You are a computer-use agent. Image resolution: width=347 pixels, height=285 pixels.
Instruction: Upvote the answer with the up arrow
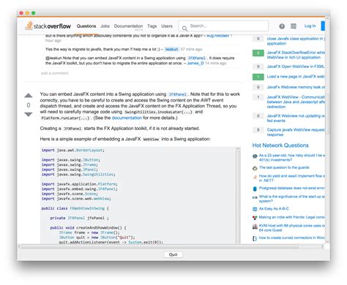(29, 96)
